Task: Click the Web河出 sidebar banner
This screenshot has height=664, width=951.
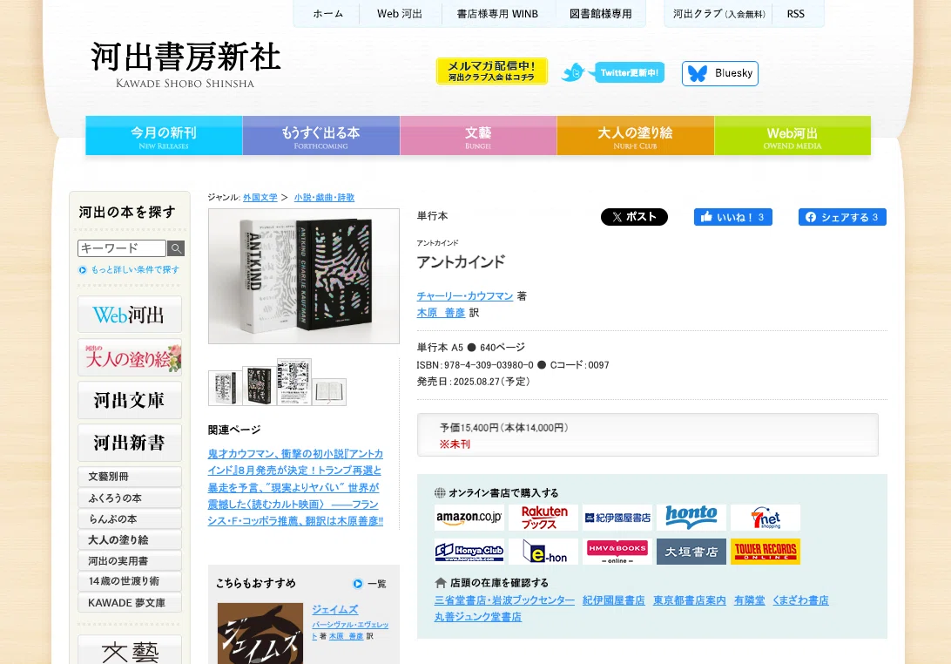Action: click(x=130, y=315)
